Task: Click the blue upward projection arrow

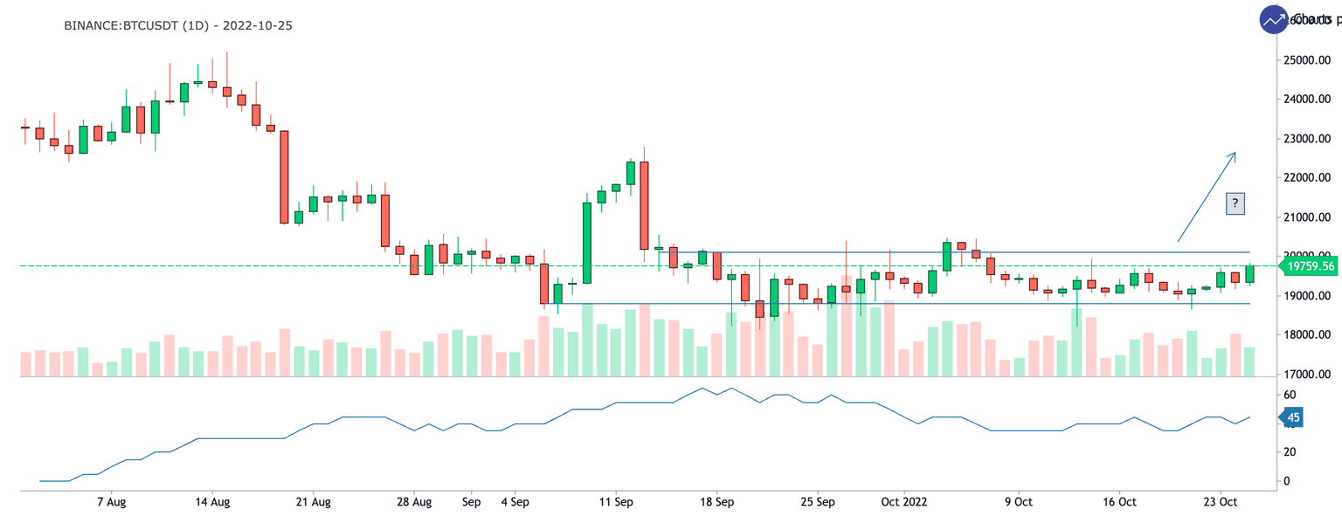Action: pos(1206,197)
